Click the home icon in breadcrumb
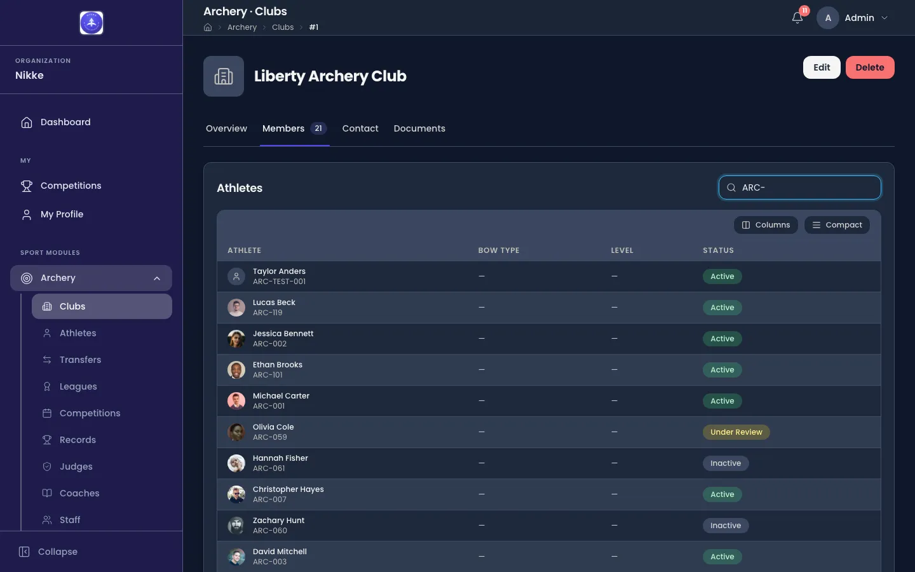Viewport: 915px width, 572px height. tap(208, 27)
